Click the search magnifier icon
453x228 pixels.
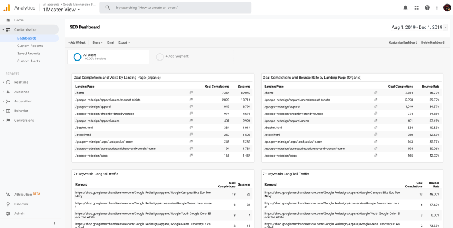(x=108, y=8)
